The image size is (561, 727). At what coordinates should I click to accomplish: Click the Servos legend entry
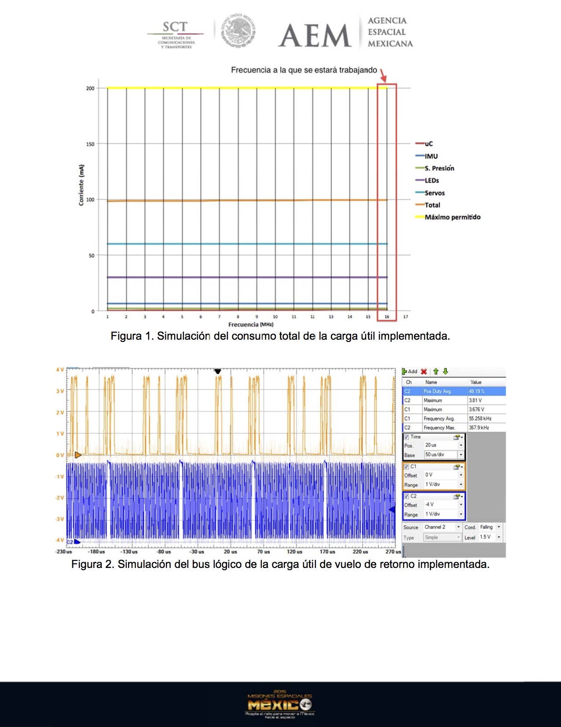(x=430, y=193)
